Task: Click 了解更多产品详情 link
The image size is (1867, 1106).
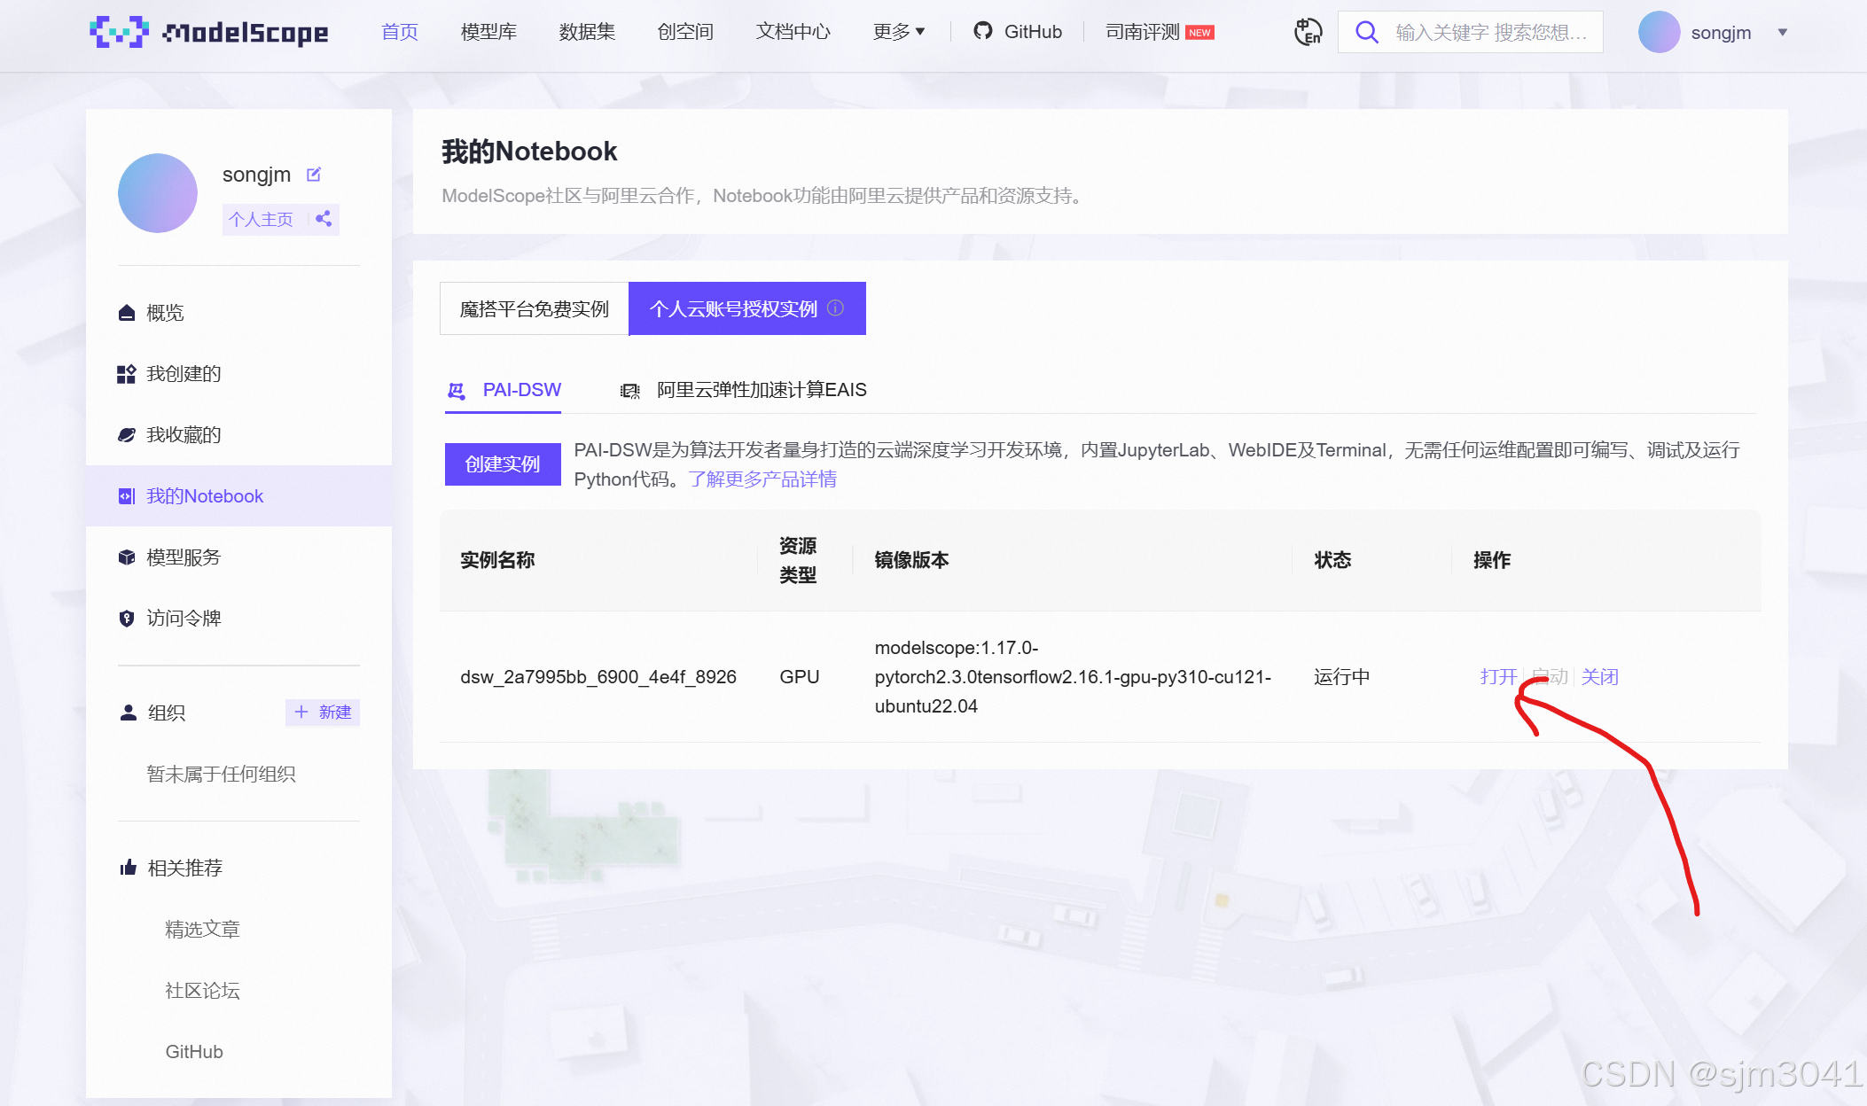Action: 762,479
